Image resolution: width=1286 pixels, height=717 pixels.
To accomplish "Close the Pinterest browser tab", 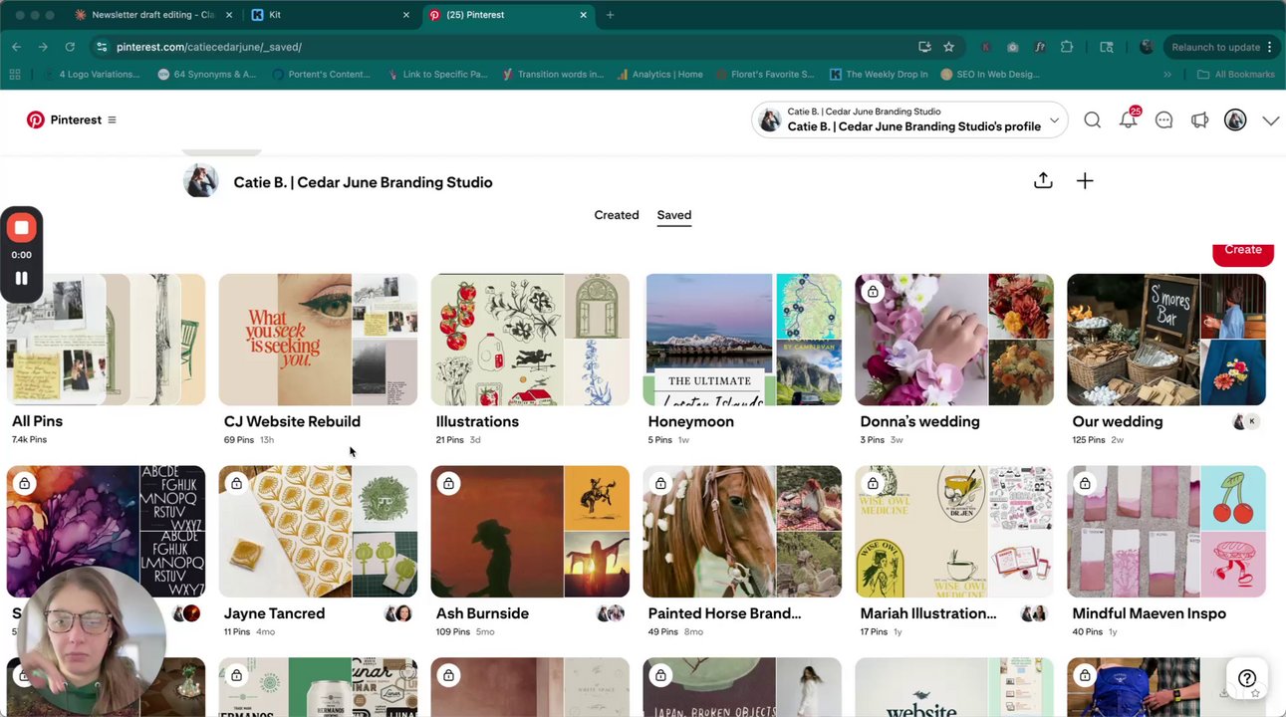I will [583, 15].
